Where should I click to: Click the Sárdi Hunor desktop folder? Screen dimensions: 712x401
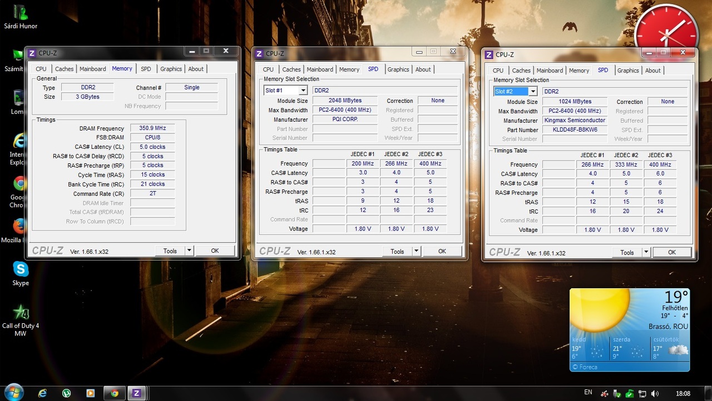point(21,13)
